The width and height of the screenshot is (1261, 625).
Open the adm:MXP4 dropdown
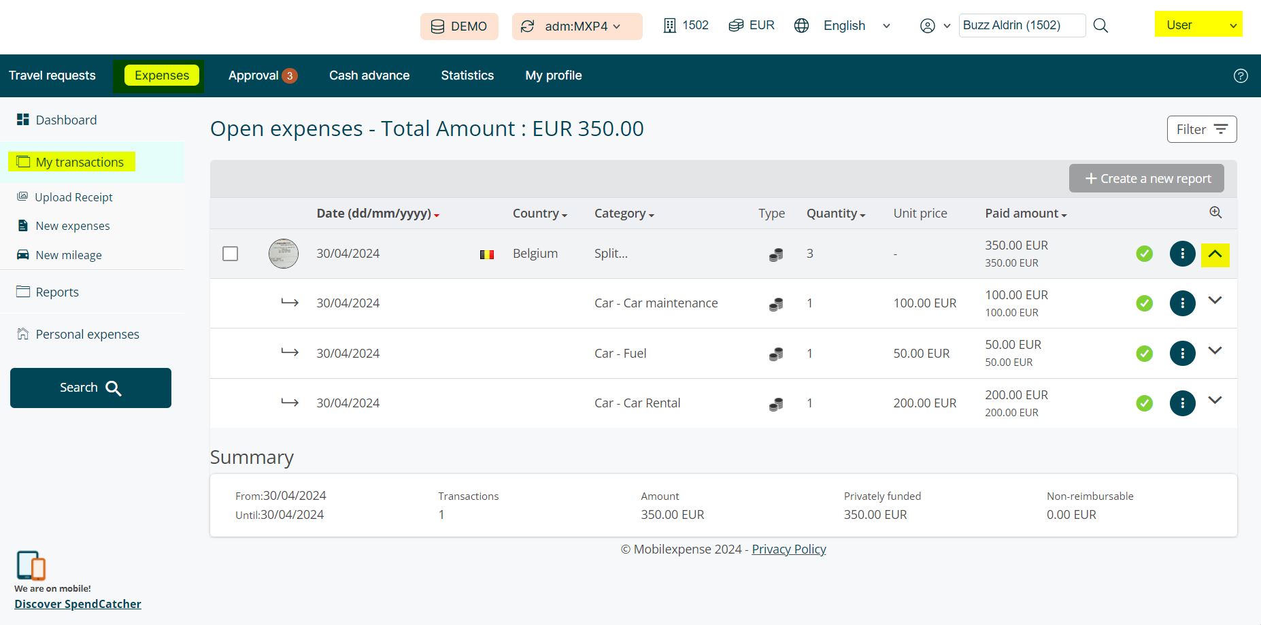point(577,27)
